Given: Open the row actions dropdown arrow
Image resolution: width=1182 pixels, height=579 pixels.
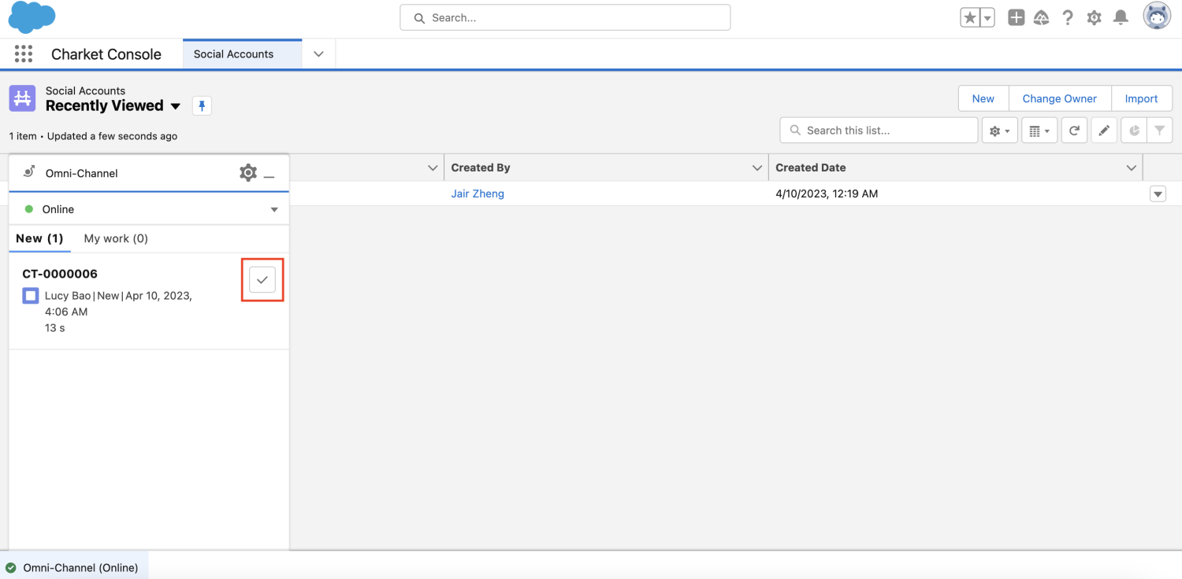Looking at the screenshot, I should [x=1158, y=194].
